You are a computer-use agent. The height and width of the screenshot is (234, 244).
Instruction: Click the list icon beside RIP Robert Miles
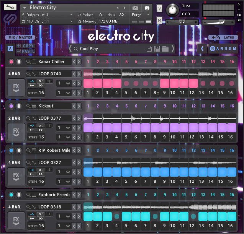pyautogui.click(x=34, y=150)
